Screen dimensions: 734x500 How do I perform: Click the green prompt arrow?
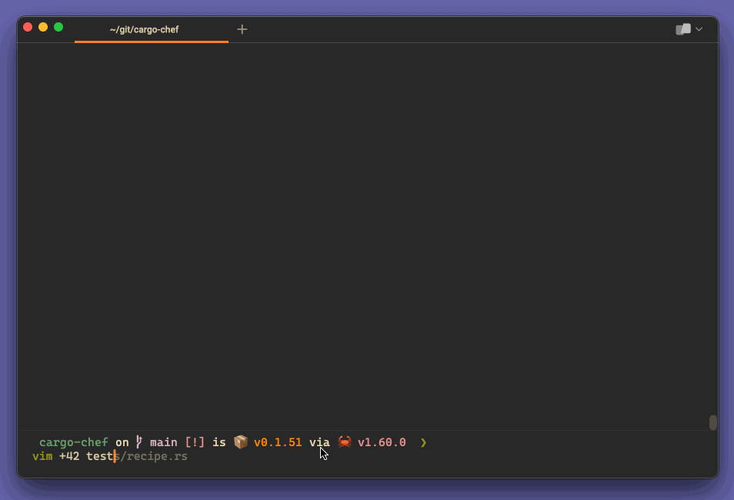tap(422, 442)
